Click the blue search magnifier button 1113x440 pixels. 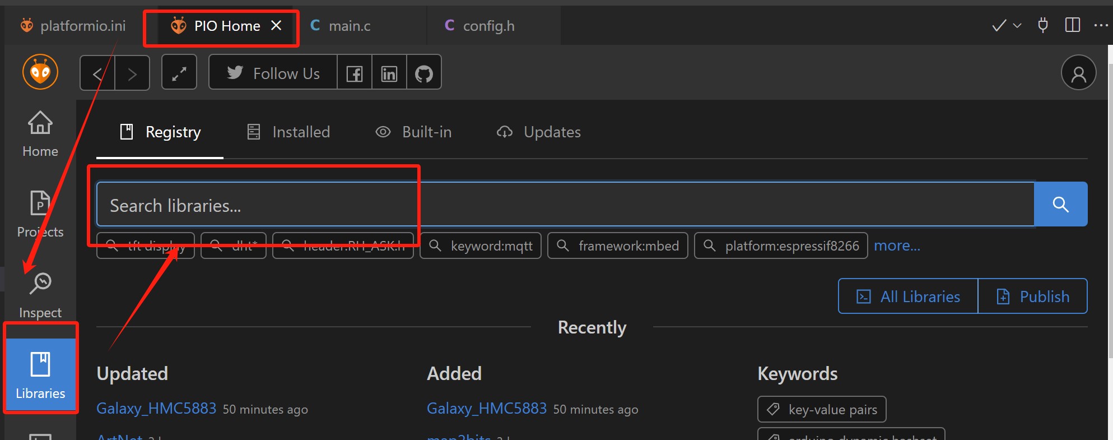point(1060,204)
